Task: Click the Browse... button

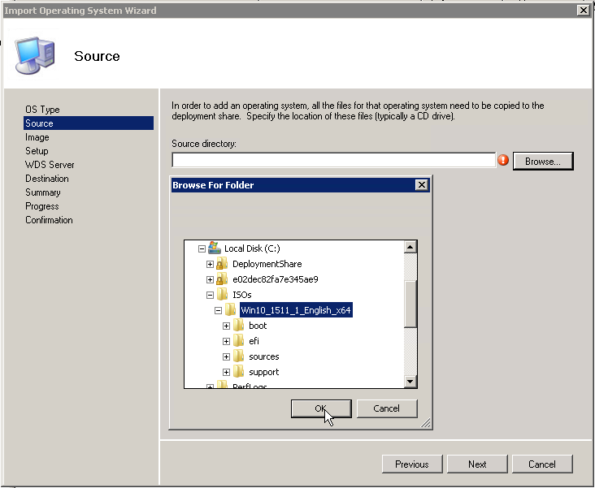Action: 542,162
